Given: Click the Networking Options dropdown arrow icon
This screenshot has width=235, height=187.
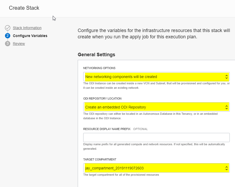Looking at the screenshot, I should 227,77.
